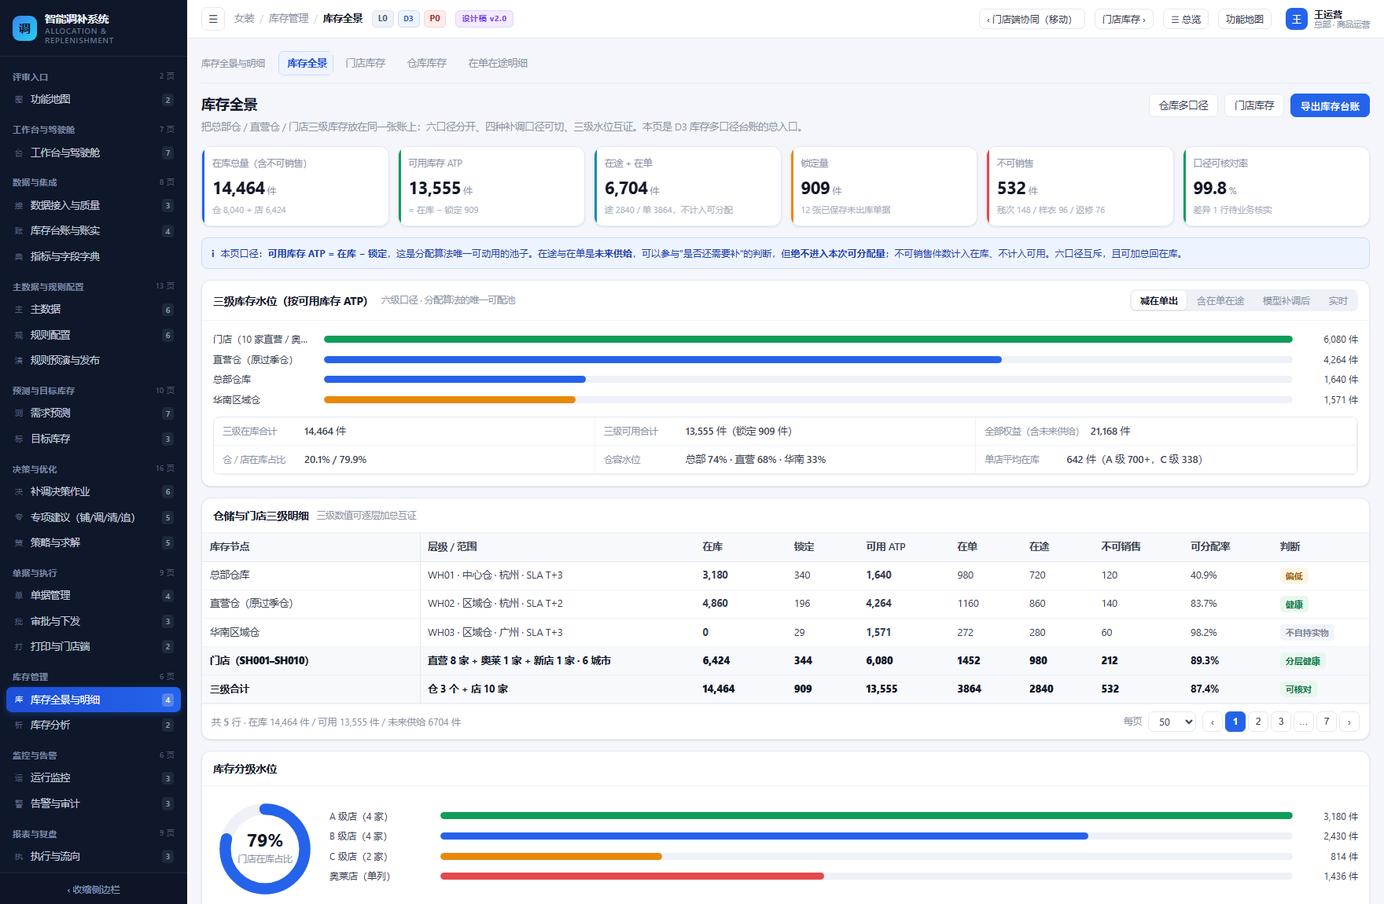Click the green 门店 inventory level bar
Image resolution: width=1384 pixels, height=904 pixels.
click(808, 340)
